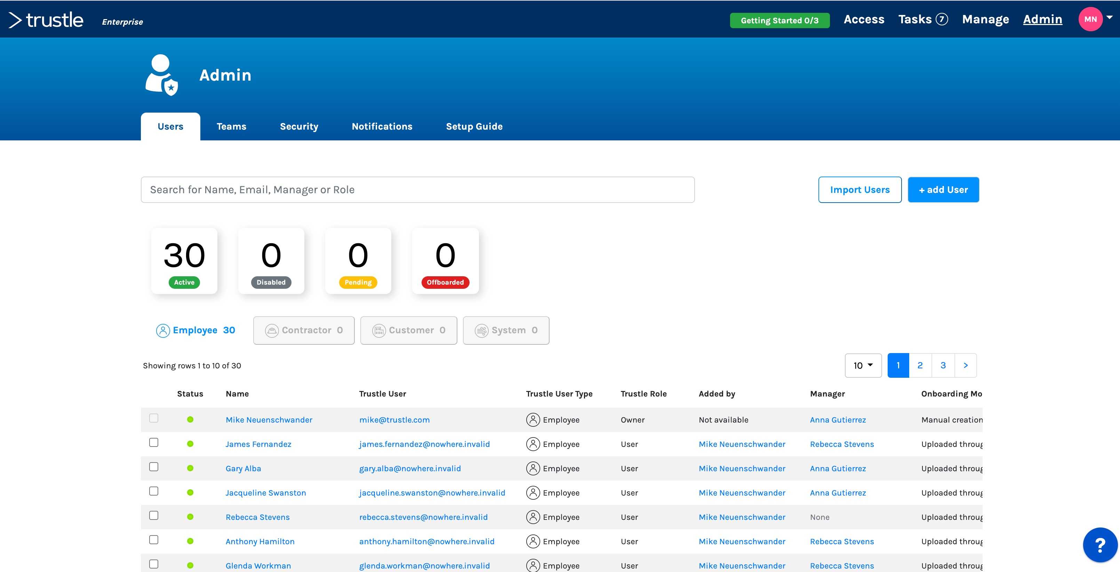Focus the Name, Email, Manager search field
This screenshot has width=1120, height=572.
click(417, 190)
